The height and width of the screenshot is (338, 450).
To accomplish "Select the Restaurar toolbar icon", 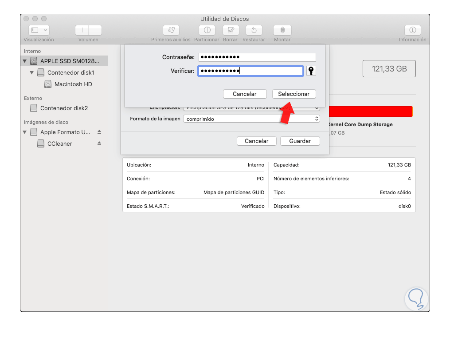I will 254,30.
